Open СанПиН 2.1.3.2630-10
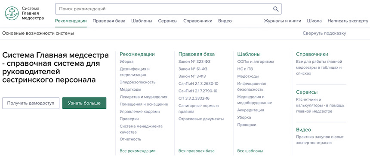Image resolution: width=370 pixels, height=156 pixels. tap(198, 84)
